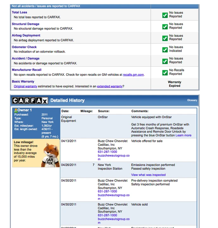Click the Personal owner type value

(x=47, y=118)
